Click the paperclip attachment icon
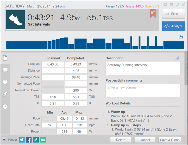Image resolution: width=188 pixels, height=145 pixels. [177, 58]
